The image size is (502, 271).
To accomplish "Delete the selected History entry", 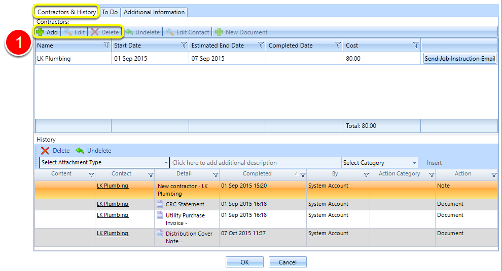I will point(55,151).
